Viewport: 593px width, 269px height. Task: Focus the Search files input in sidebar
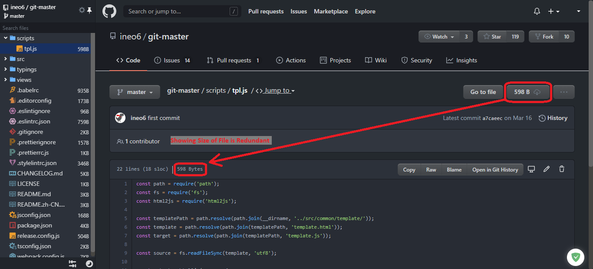pos(46,28)
